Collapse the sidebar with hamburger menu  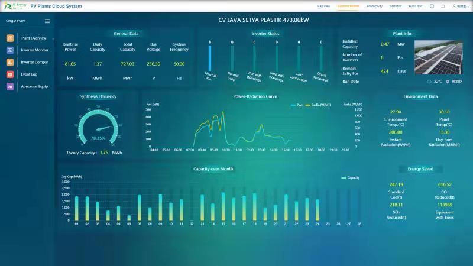[x=47, y=21]
